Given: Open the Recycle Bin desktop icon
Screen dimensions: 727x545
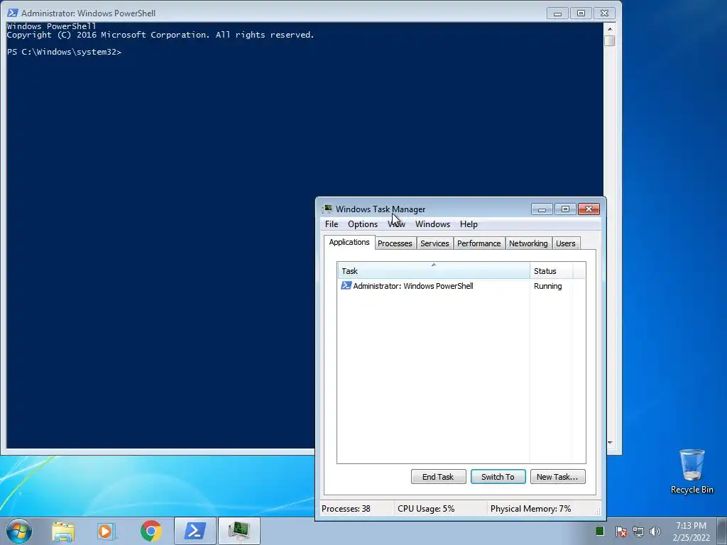Looking at the screenshot, I should [x=692, y=471].
